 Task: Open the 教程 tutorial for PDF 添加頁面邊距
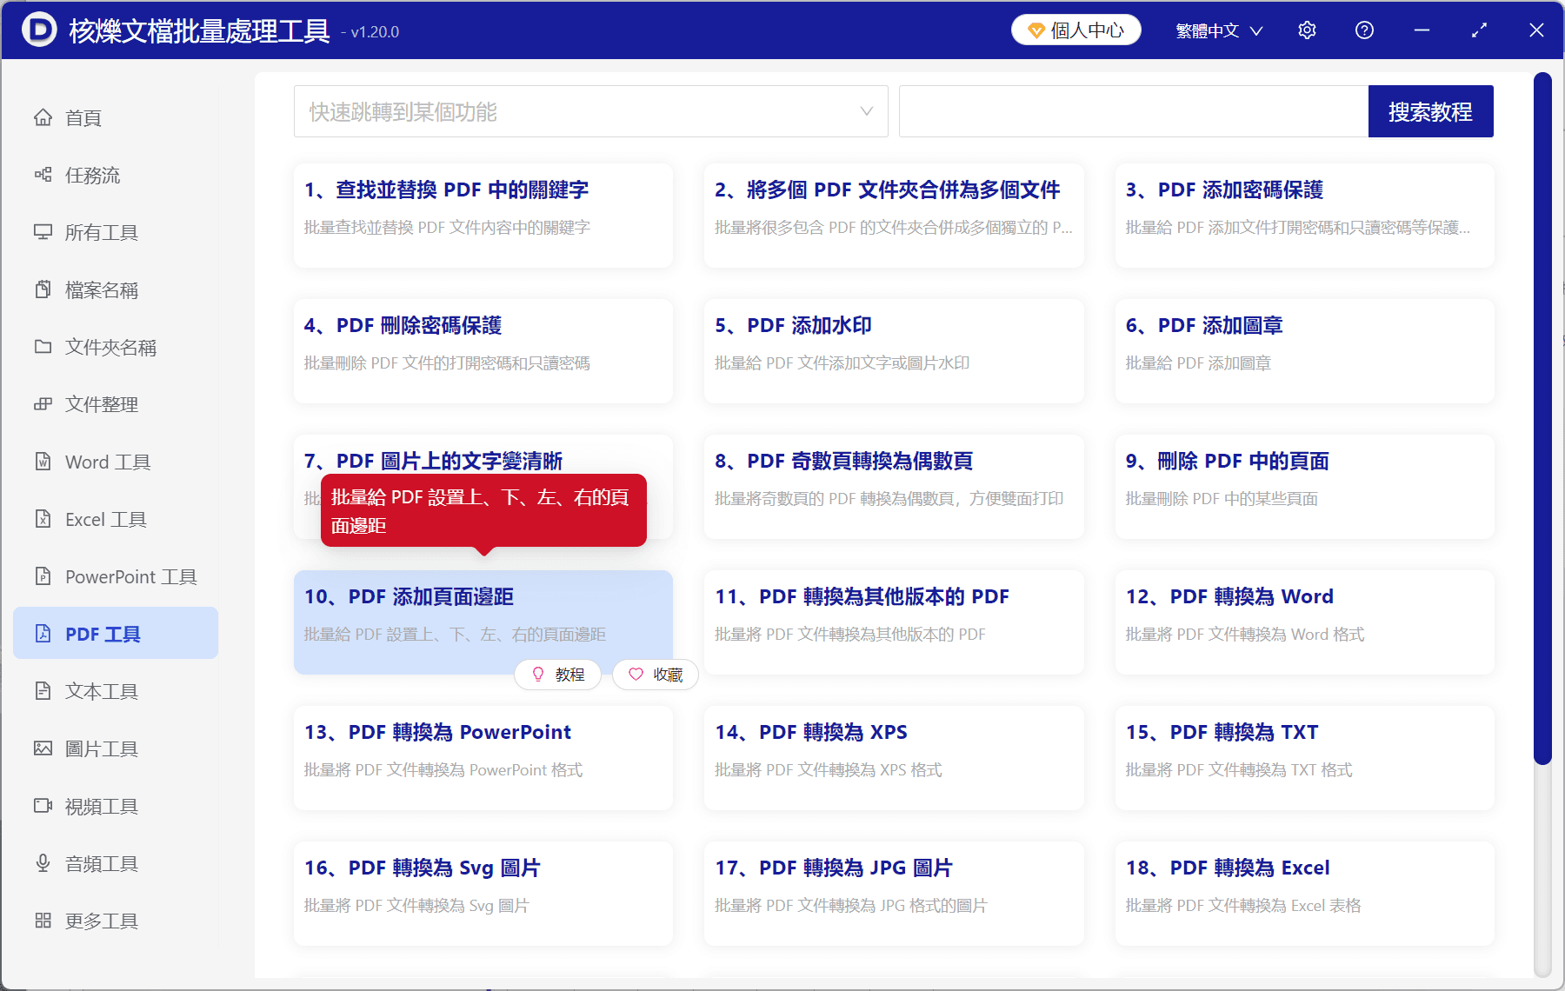tap(557, 675)
